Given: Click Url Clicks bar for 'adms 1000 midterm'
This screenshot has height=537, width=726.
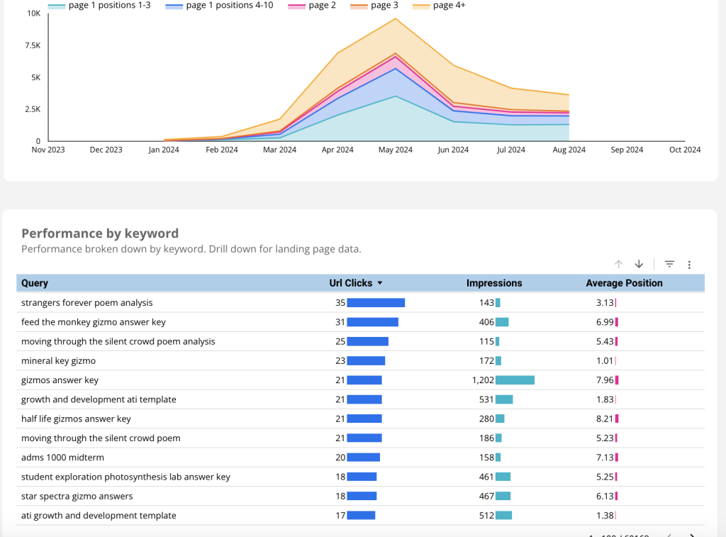Looking at the screenshot, I should pos(364,458).
